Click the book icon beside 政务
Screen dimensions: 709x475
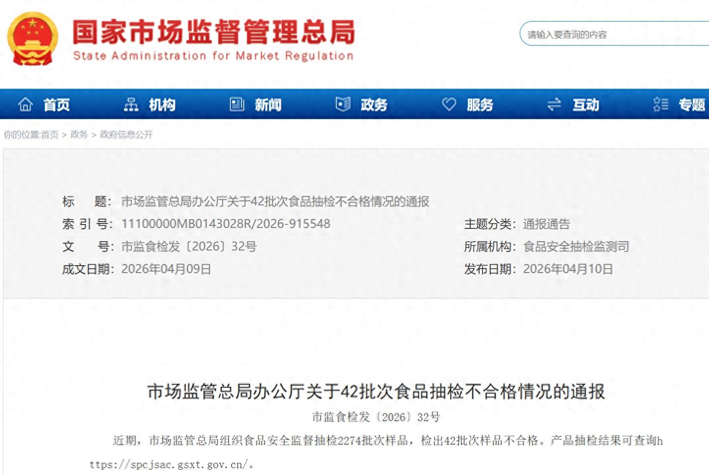click(343, 104)
